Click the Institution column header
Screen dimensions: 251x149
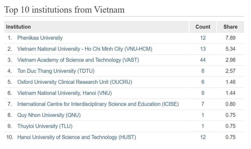point(18,27)
